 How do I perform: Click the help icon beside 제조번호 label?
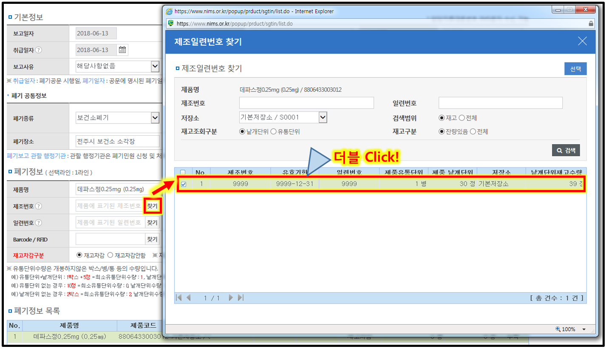point(39,207)
